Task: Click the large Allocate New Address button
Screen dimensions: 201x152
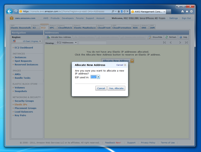Action: [118, 61]
